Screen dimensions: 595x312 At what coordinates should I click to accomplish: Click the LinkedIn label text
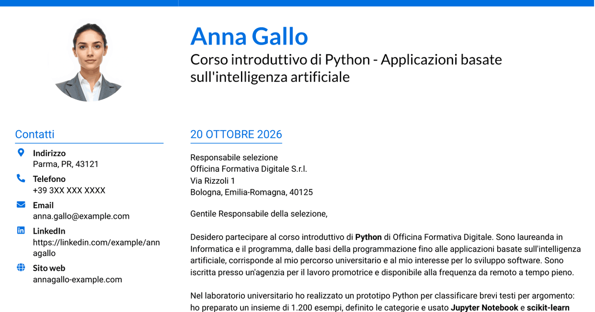click(x=49, y=231)
